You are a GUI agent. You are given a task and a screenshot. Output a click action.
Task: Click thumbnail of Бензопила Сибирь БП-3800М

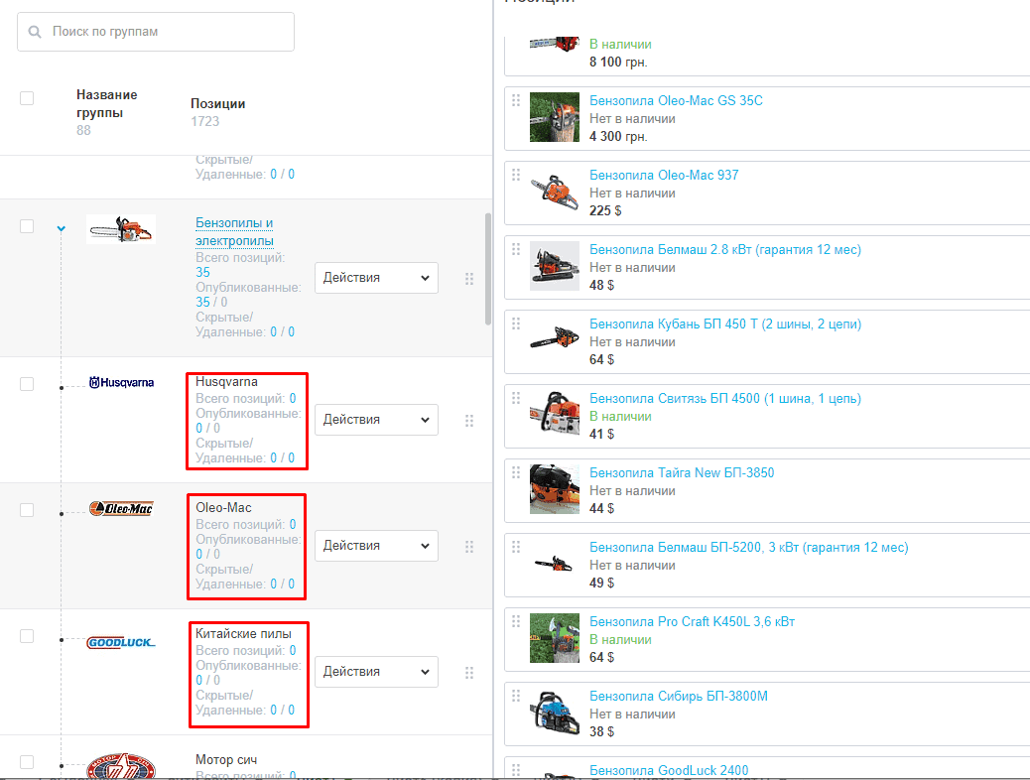coord(555,713)
